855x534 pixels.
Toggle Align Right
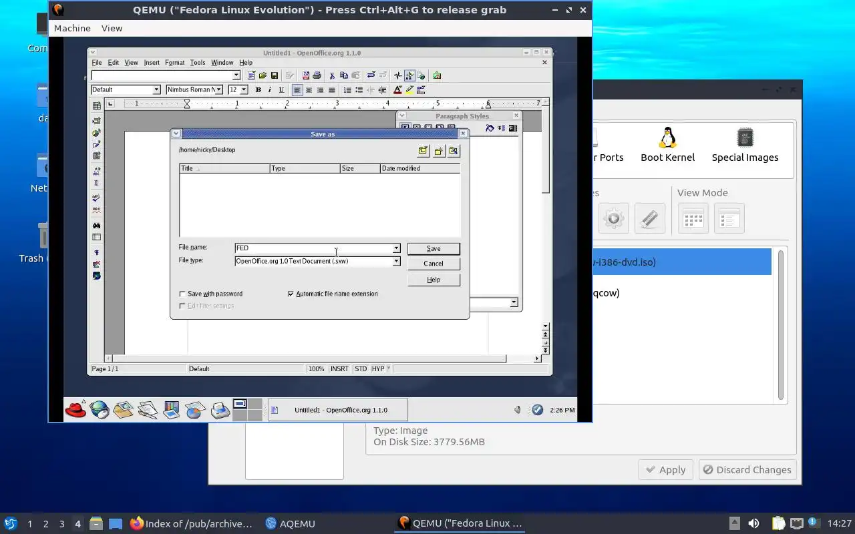coord(320,90)
